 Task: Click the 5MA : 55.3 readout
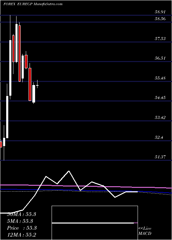tap(20, 221)
